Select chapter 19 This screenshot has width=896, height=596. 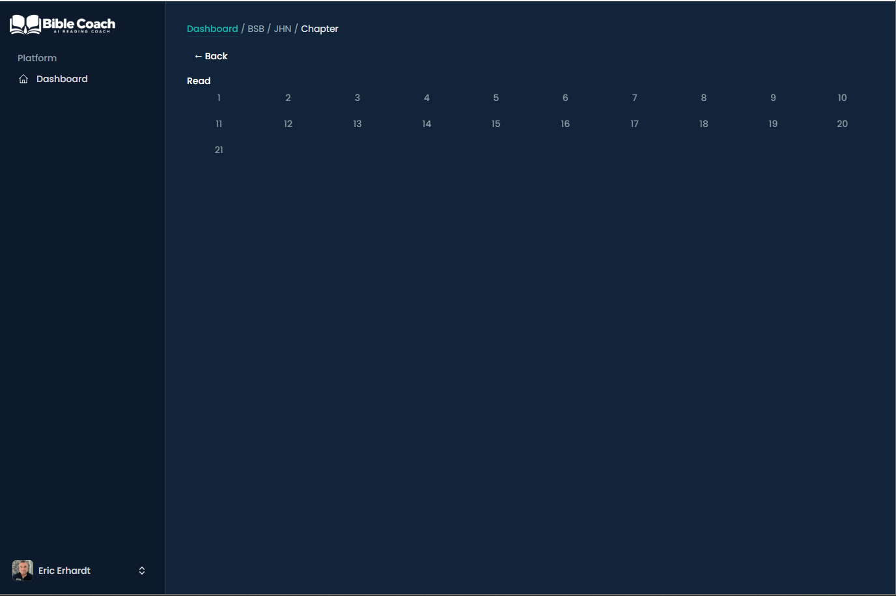pos(773,124)
